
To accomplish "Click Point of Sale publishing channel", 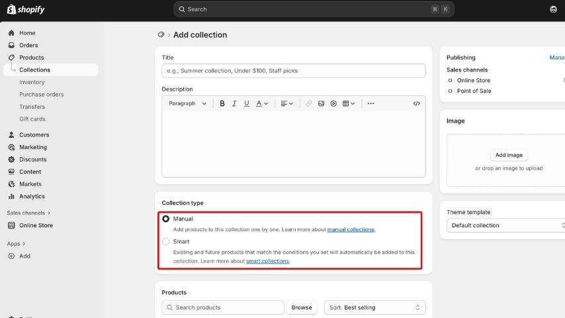I will [x=474, y=91].
